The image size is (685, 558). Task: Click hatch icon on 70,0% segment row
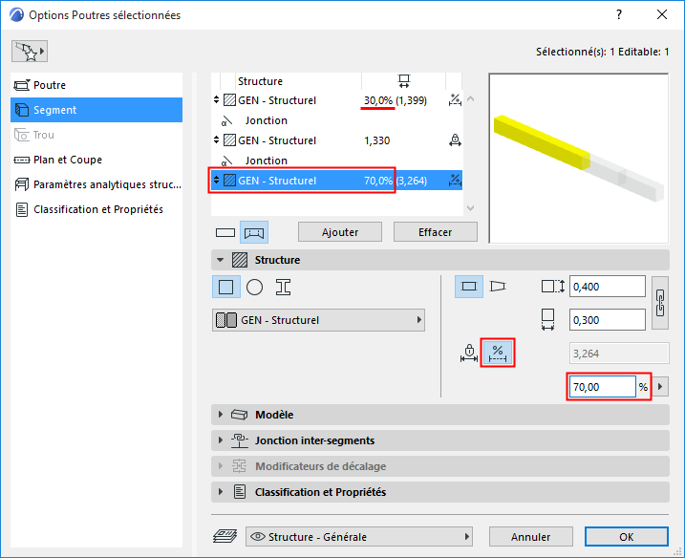tap(230, 180)
